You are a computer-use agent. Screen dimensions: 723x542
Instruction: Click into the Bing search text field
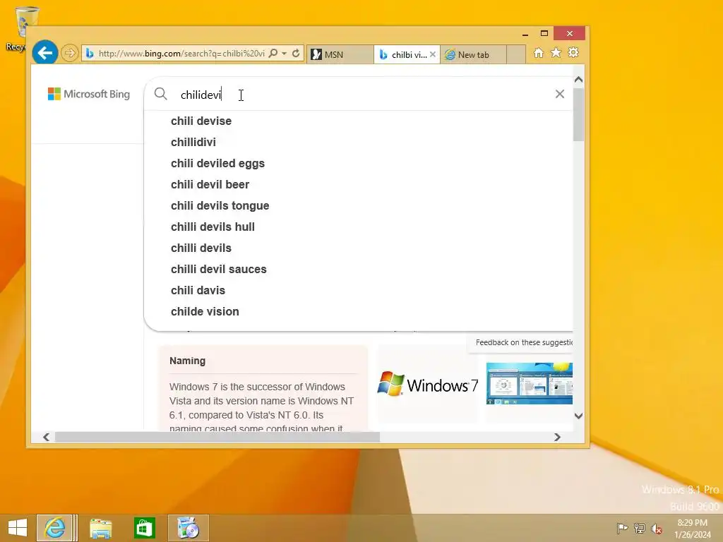point(359,95)
